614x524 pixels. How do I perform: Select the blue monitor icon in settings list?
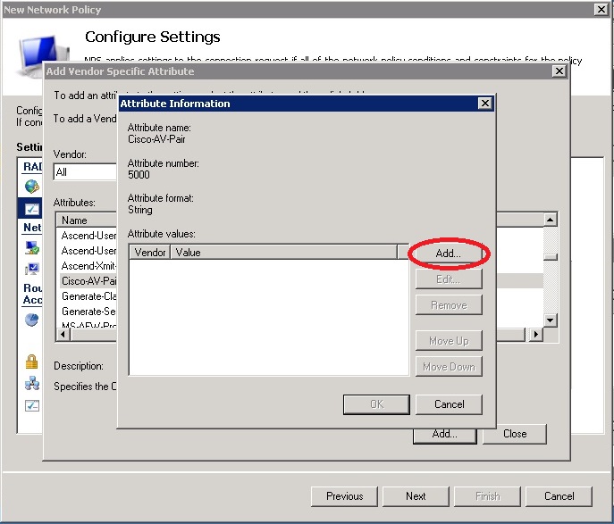(32, 269)
